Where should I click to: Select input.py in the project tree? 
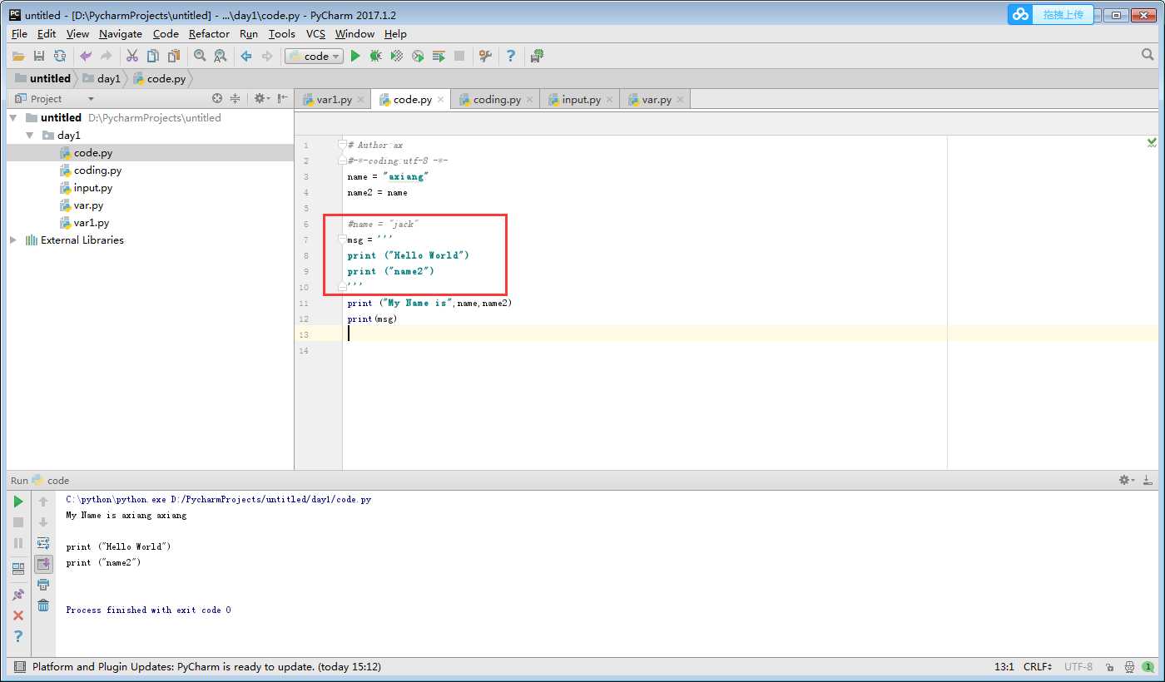[x=93, y=187]
